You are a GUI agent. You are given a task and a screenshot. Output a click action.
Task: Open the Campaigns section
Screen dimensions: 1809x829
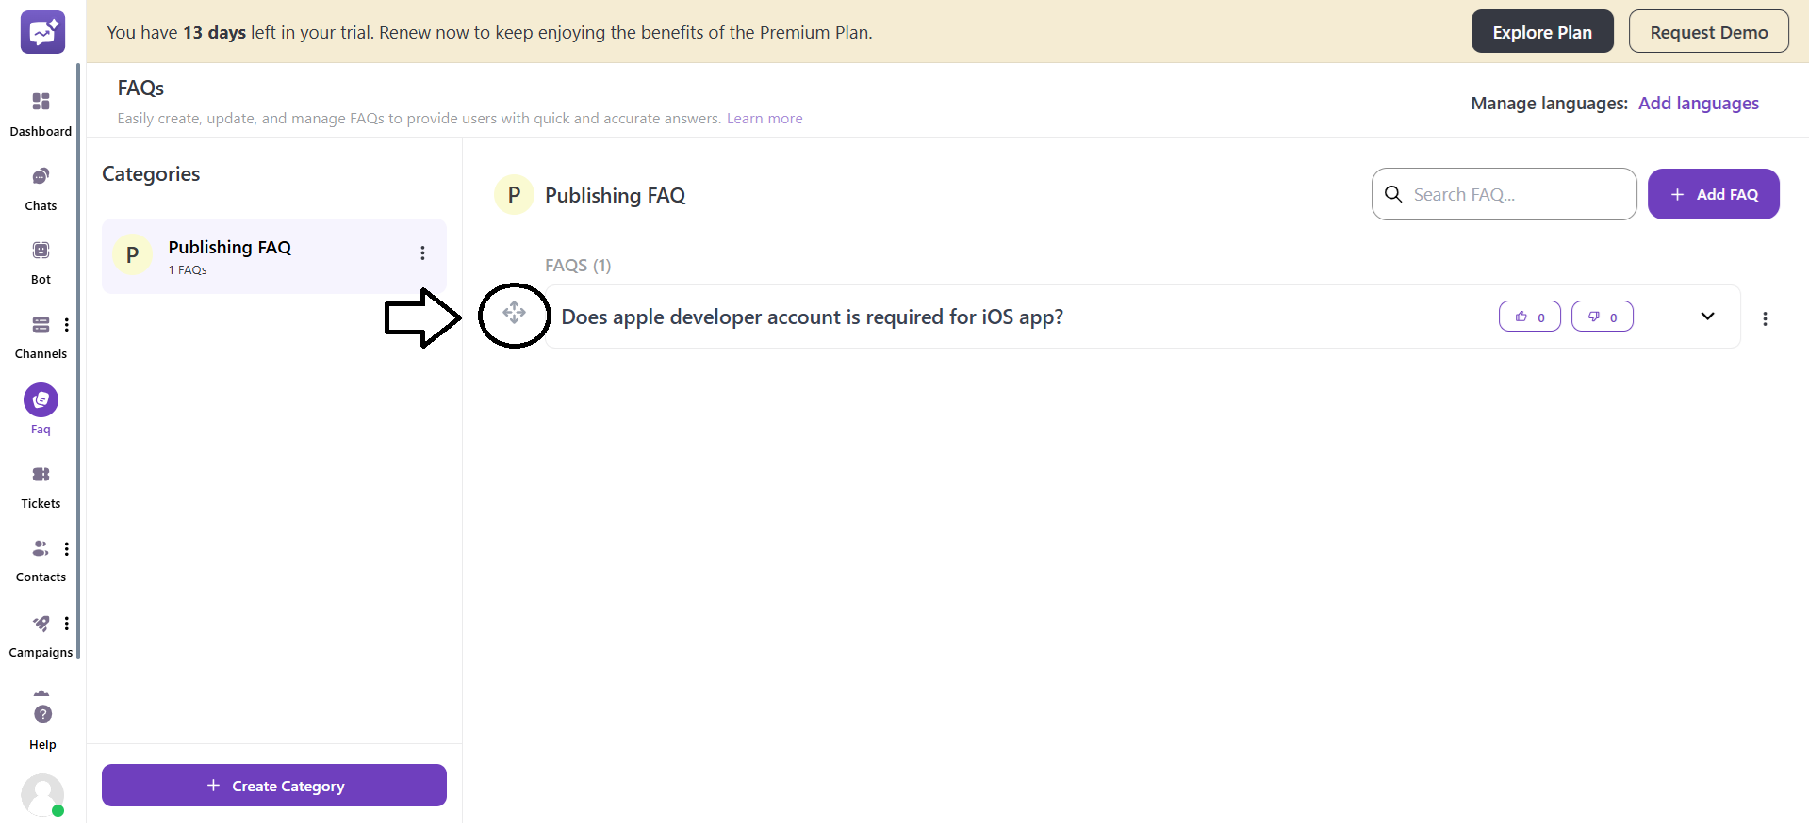tap(41, 637)
